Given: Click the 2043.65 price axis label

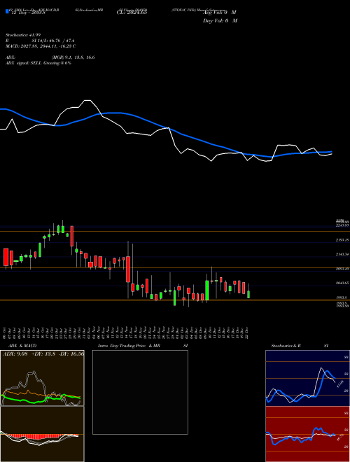Looking at the screenshot, I should pyautogui.click(x=342, y=283).
